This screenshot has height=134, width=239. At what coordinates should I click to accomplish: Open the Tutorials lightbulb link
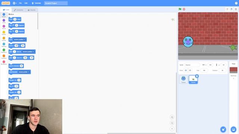[x=36, y=3]
